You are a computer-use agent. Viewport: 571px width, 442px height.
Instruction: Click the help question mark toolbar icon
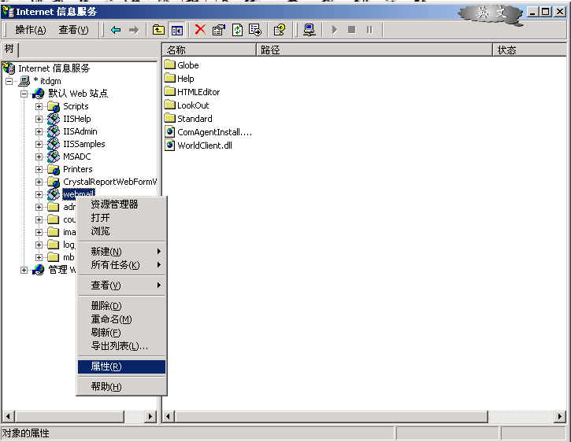(x=279, y=30)
